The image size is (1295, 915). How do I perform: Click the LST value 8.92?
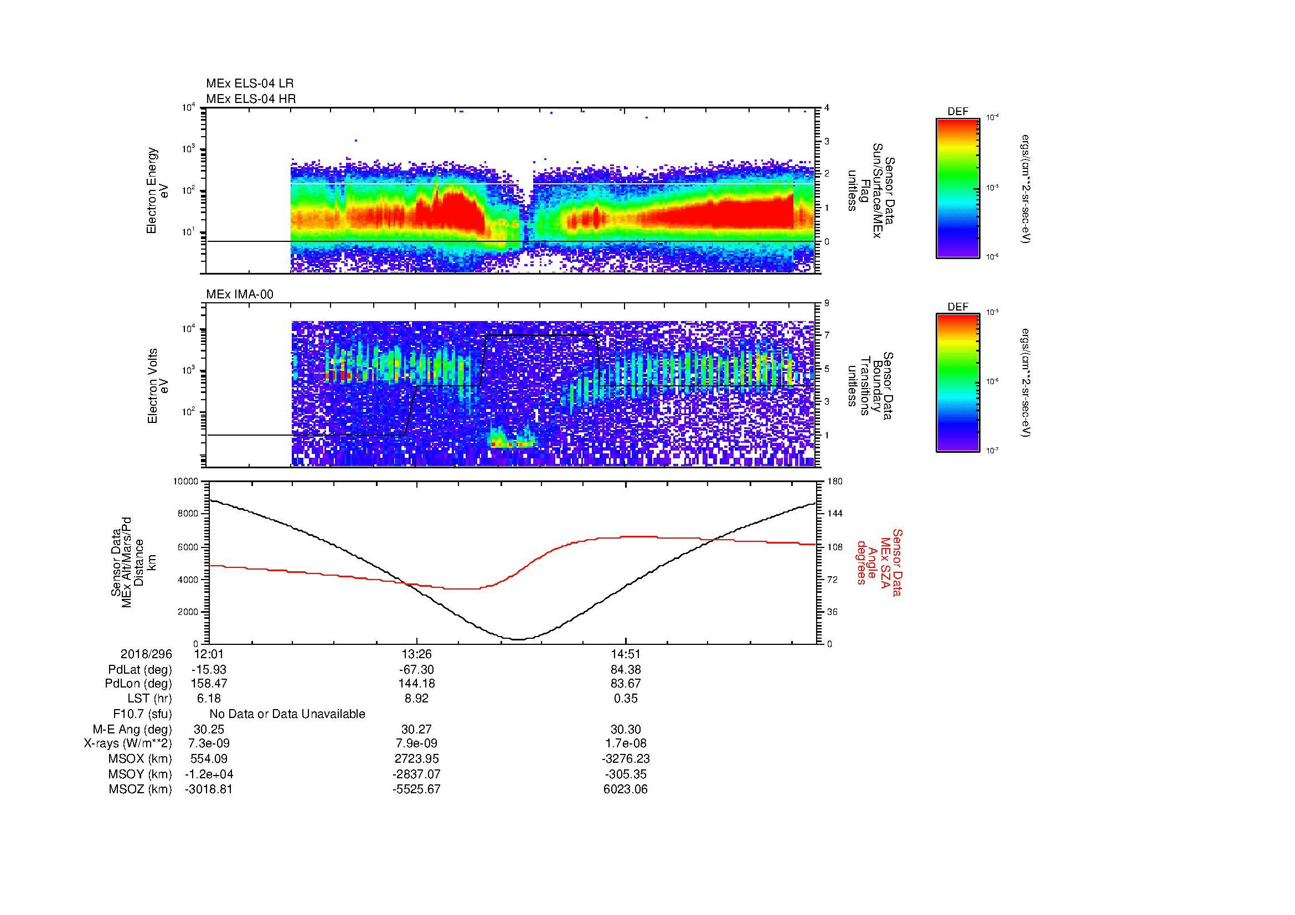[x=417, y=699]
